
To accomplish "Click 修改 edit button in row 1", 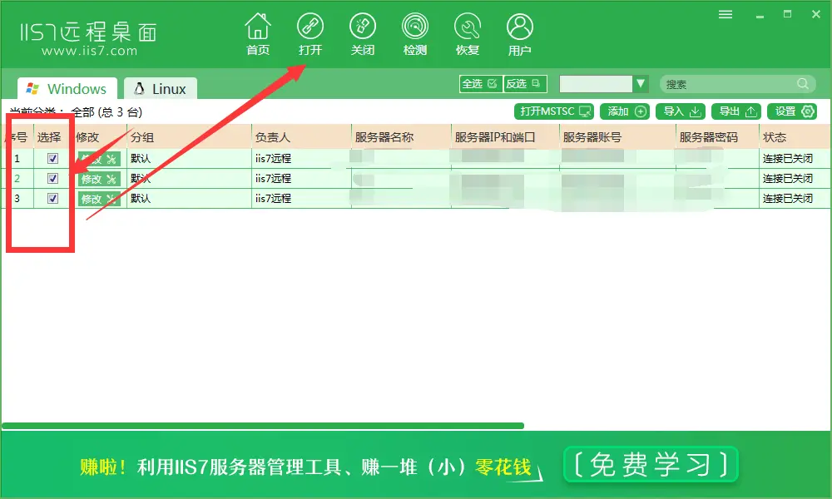I will [99, 159].
